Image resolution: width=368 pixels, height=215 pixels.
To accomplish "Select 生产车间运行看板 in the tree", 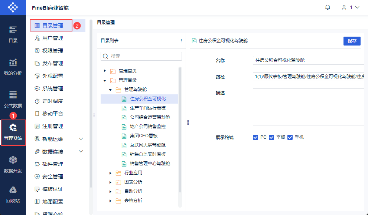I will click(x=147, y=108).
